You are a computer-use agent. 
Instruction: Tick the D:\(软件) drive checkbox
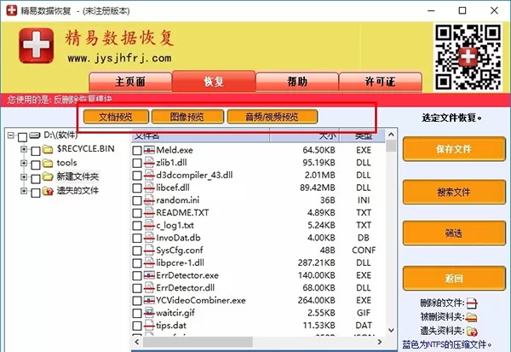22,137
